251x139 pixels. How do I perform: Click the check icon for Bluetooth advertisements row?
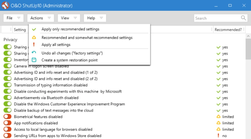[218, 98]
